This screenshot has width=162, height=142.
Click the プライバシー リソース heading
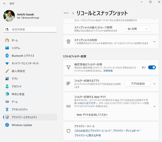[84, 126]
